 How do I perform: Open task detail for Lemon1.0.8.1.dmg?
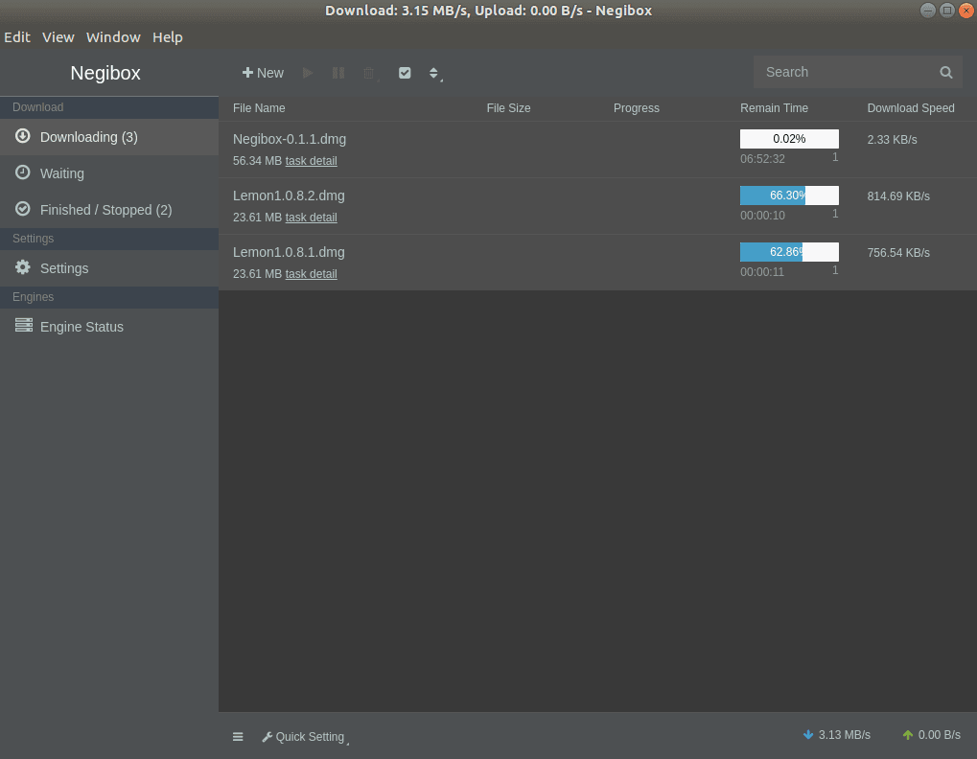click(311, 274)
